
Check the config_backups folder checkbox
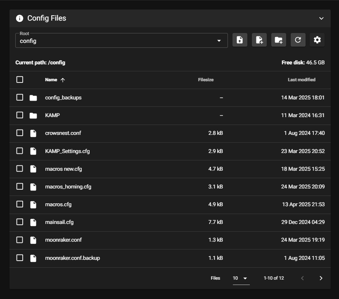click(x=20, y=97)
